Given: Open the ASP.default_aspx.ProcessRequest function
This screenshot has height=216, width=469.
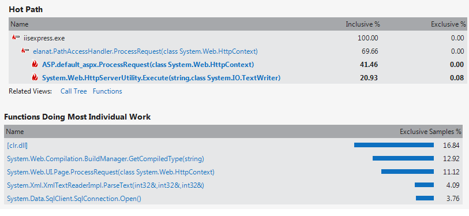Looking at the screenshot, I should pos(148,65).
